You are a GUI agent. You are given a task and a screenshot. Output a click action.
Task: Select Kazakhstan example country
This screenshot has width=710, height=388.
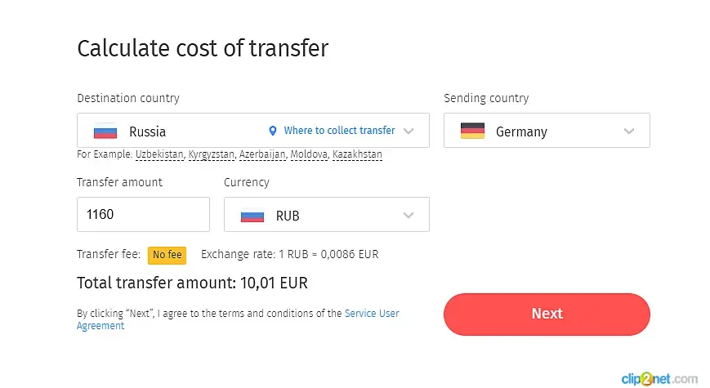pyautogui.click(x=357, y=154)
